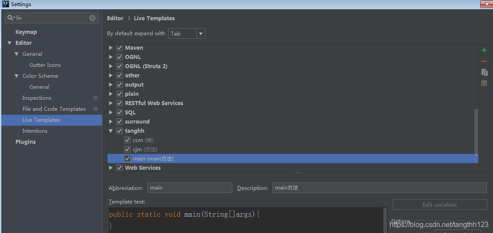The height and width of the screenshot is (233, 493).
Task: Open File and Code Templates page
Action: (54, 109)
